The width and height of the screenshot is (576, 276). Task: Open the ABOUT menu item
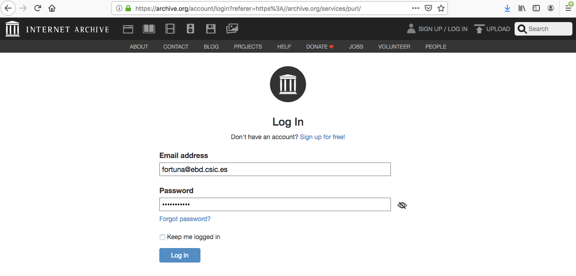click(139, 47)
